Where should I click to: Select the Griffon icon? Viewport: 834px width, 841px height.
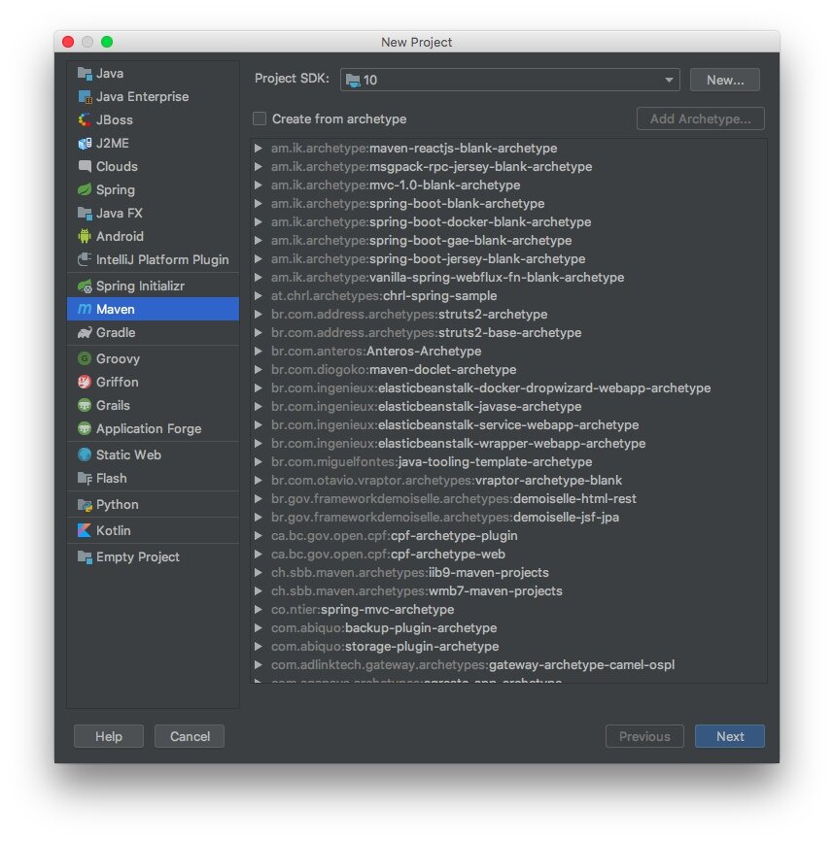(85, 382)
